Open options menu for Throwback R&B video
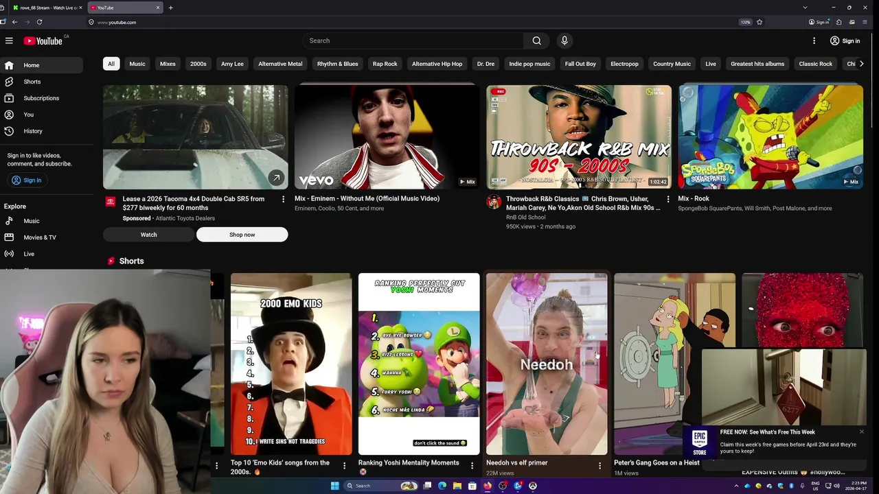 tap(667, 199)
